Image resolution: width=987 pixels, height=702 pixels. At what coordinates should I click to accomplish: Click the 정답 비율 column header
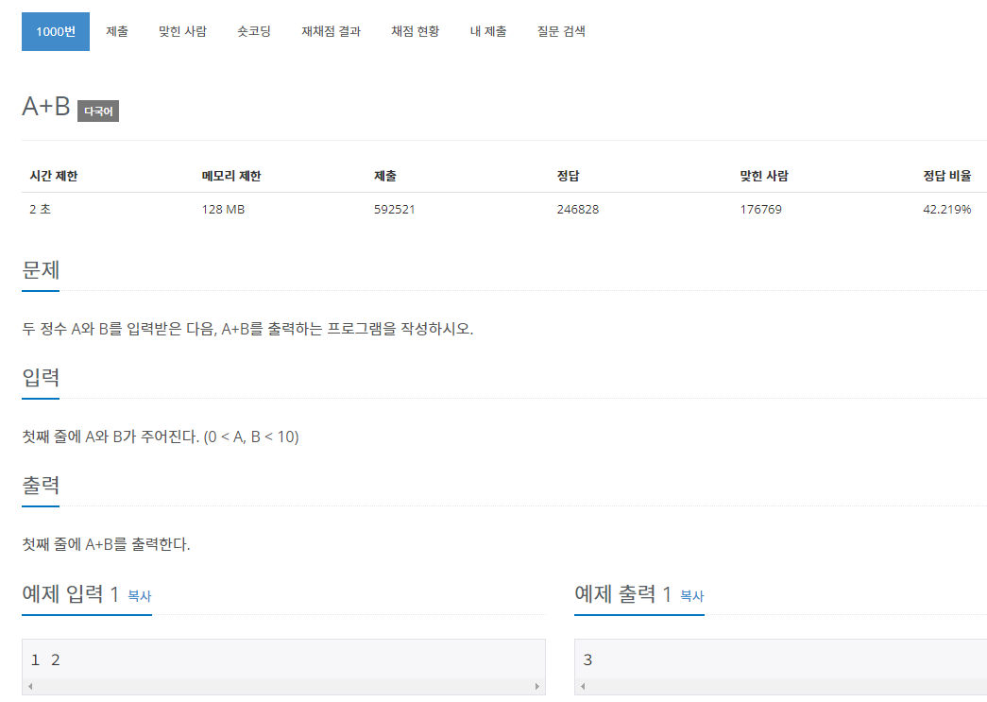coord(946,177)
